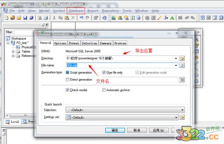Viewport: 224px width, 144px height.
Task: Click the output pane close X
Action: pos(4,130)
